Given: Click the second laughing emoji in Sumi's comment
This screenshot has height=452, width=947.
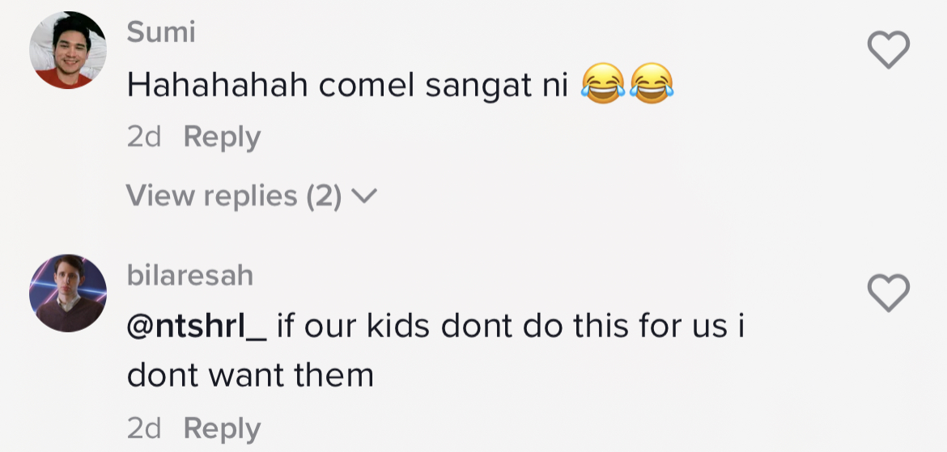Looking at the screenshot, I should coord(652,85).
